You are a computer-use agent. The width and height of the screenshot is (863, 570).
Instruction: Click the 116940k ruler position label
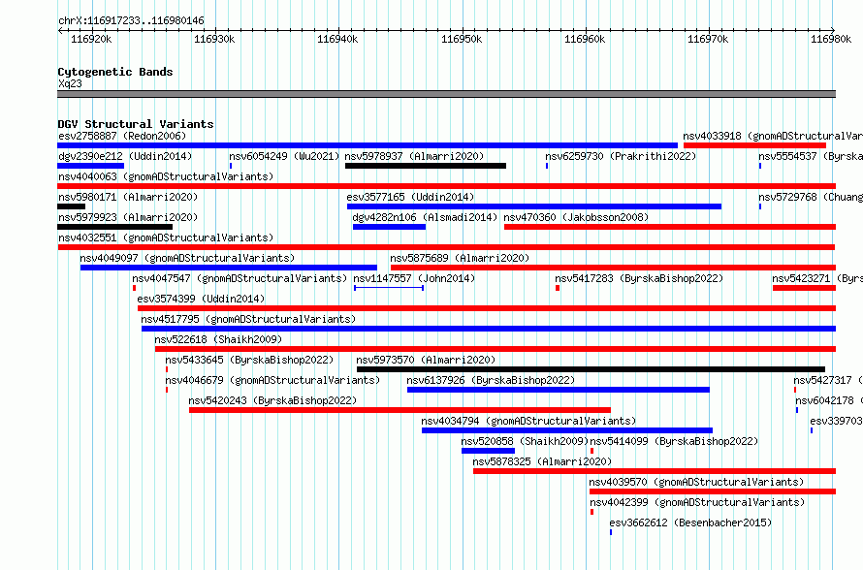coord(338,39)
